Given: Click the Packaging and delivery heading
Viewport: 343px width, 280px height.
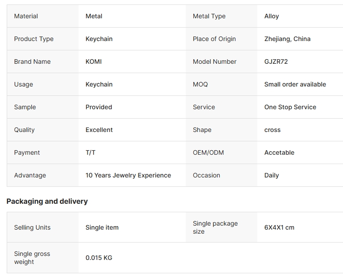Looking at the screenshot, I should (x=47, y=201).
